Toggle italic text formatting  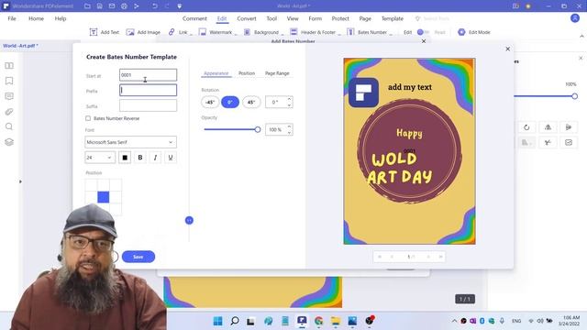(x=155, y=158)
